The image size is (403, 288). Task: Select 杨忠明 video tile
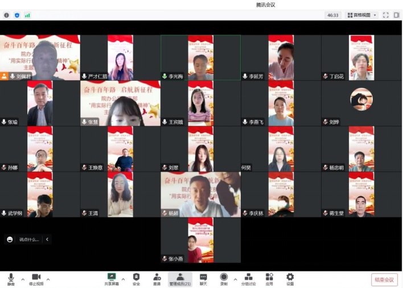(x=361, y=149)
